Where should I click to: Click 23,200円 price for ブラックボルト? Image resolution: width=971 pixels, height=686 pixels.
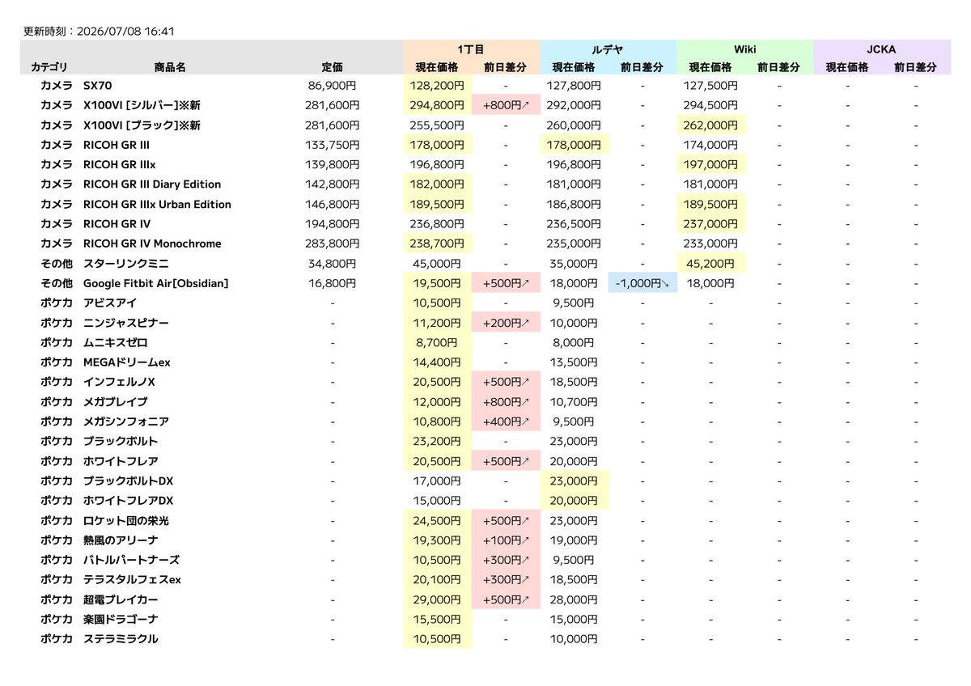pos(438,442)
